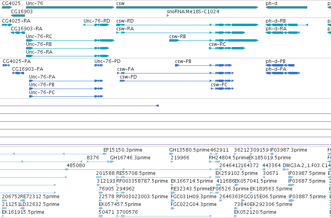Select the csw-PC protein label
Image resolution: width=331 pixels, height=218 pixels.
(219, 85)
